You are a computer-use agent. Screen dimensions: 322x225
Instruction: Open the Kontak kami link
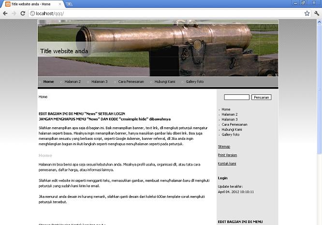click(x=227, y=164)
